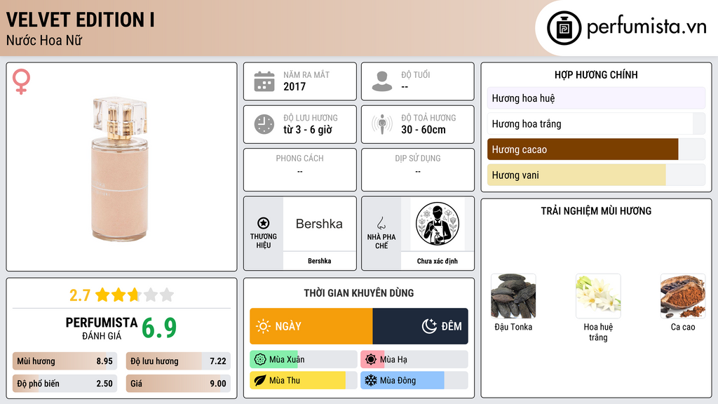Click the Hợp hương chính heading
The width and height of the screenshot is (718, 404).
(596, 74)
